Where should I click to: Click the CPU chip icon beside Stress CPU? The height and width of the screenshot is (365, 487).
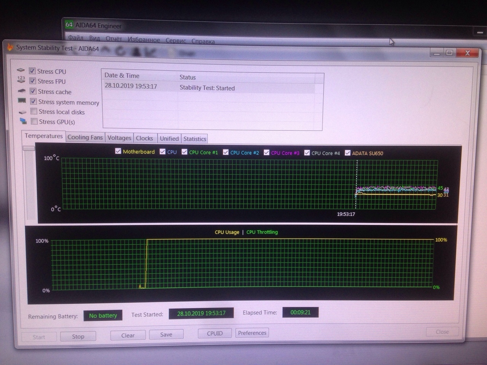[x=21, y=70]
